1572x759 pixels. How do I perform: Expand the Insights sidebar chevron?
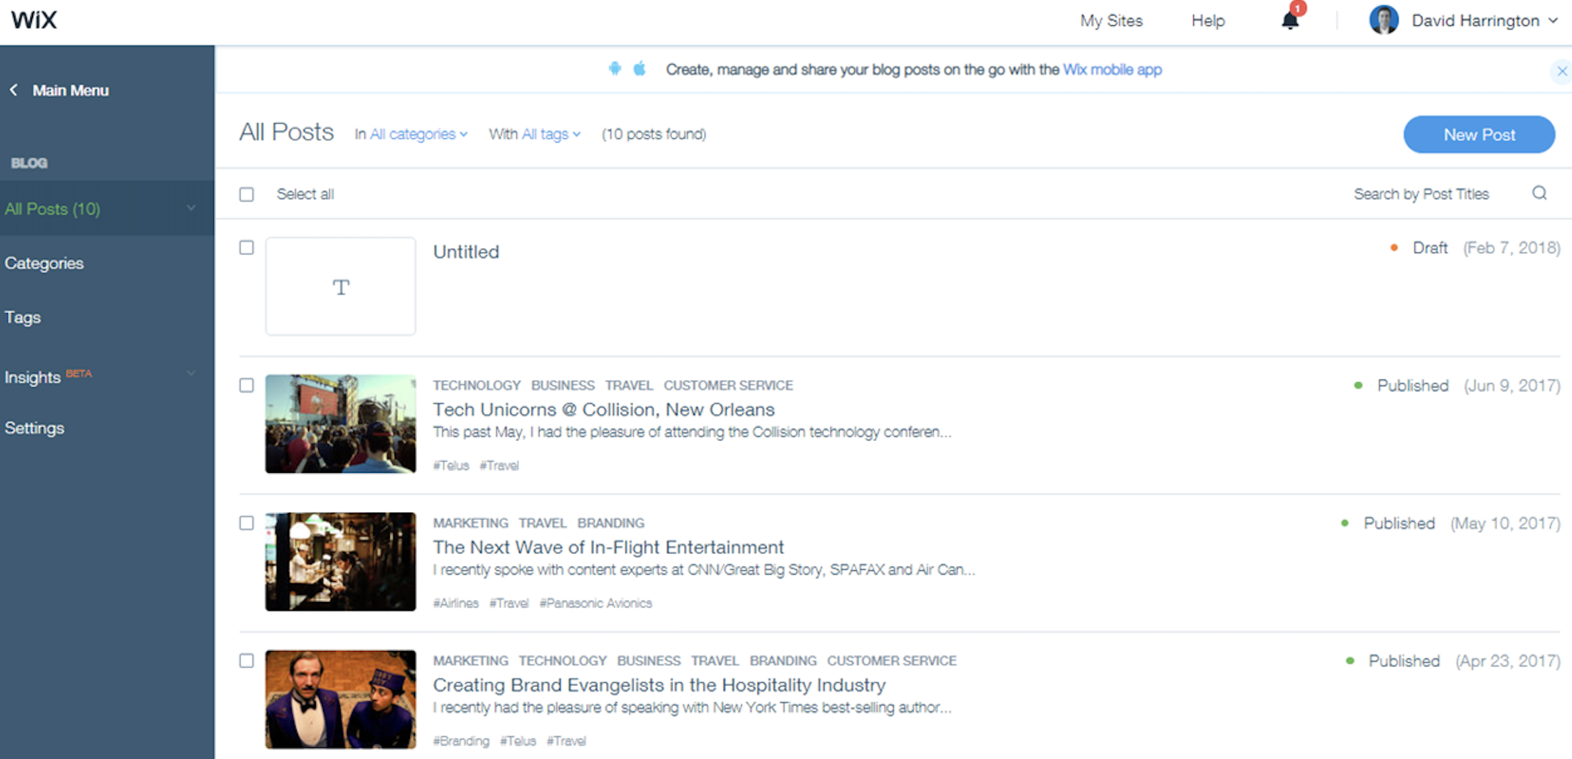(191, 373)
